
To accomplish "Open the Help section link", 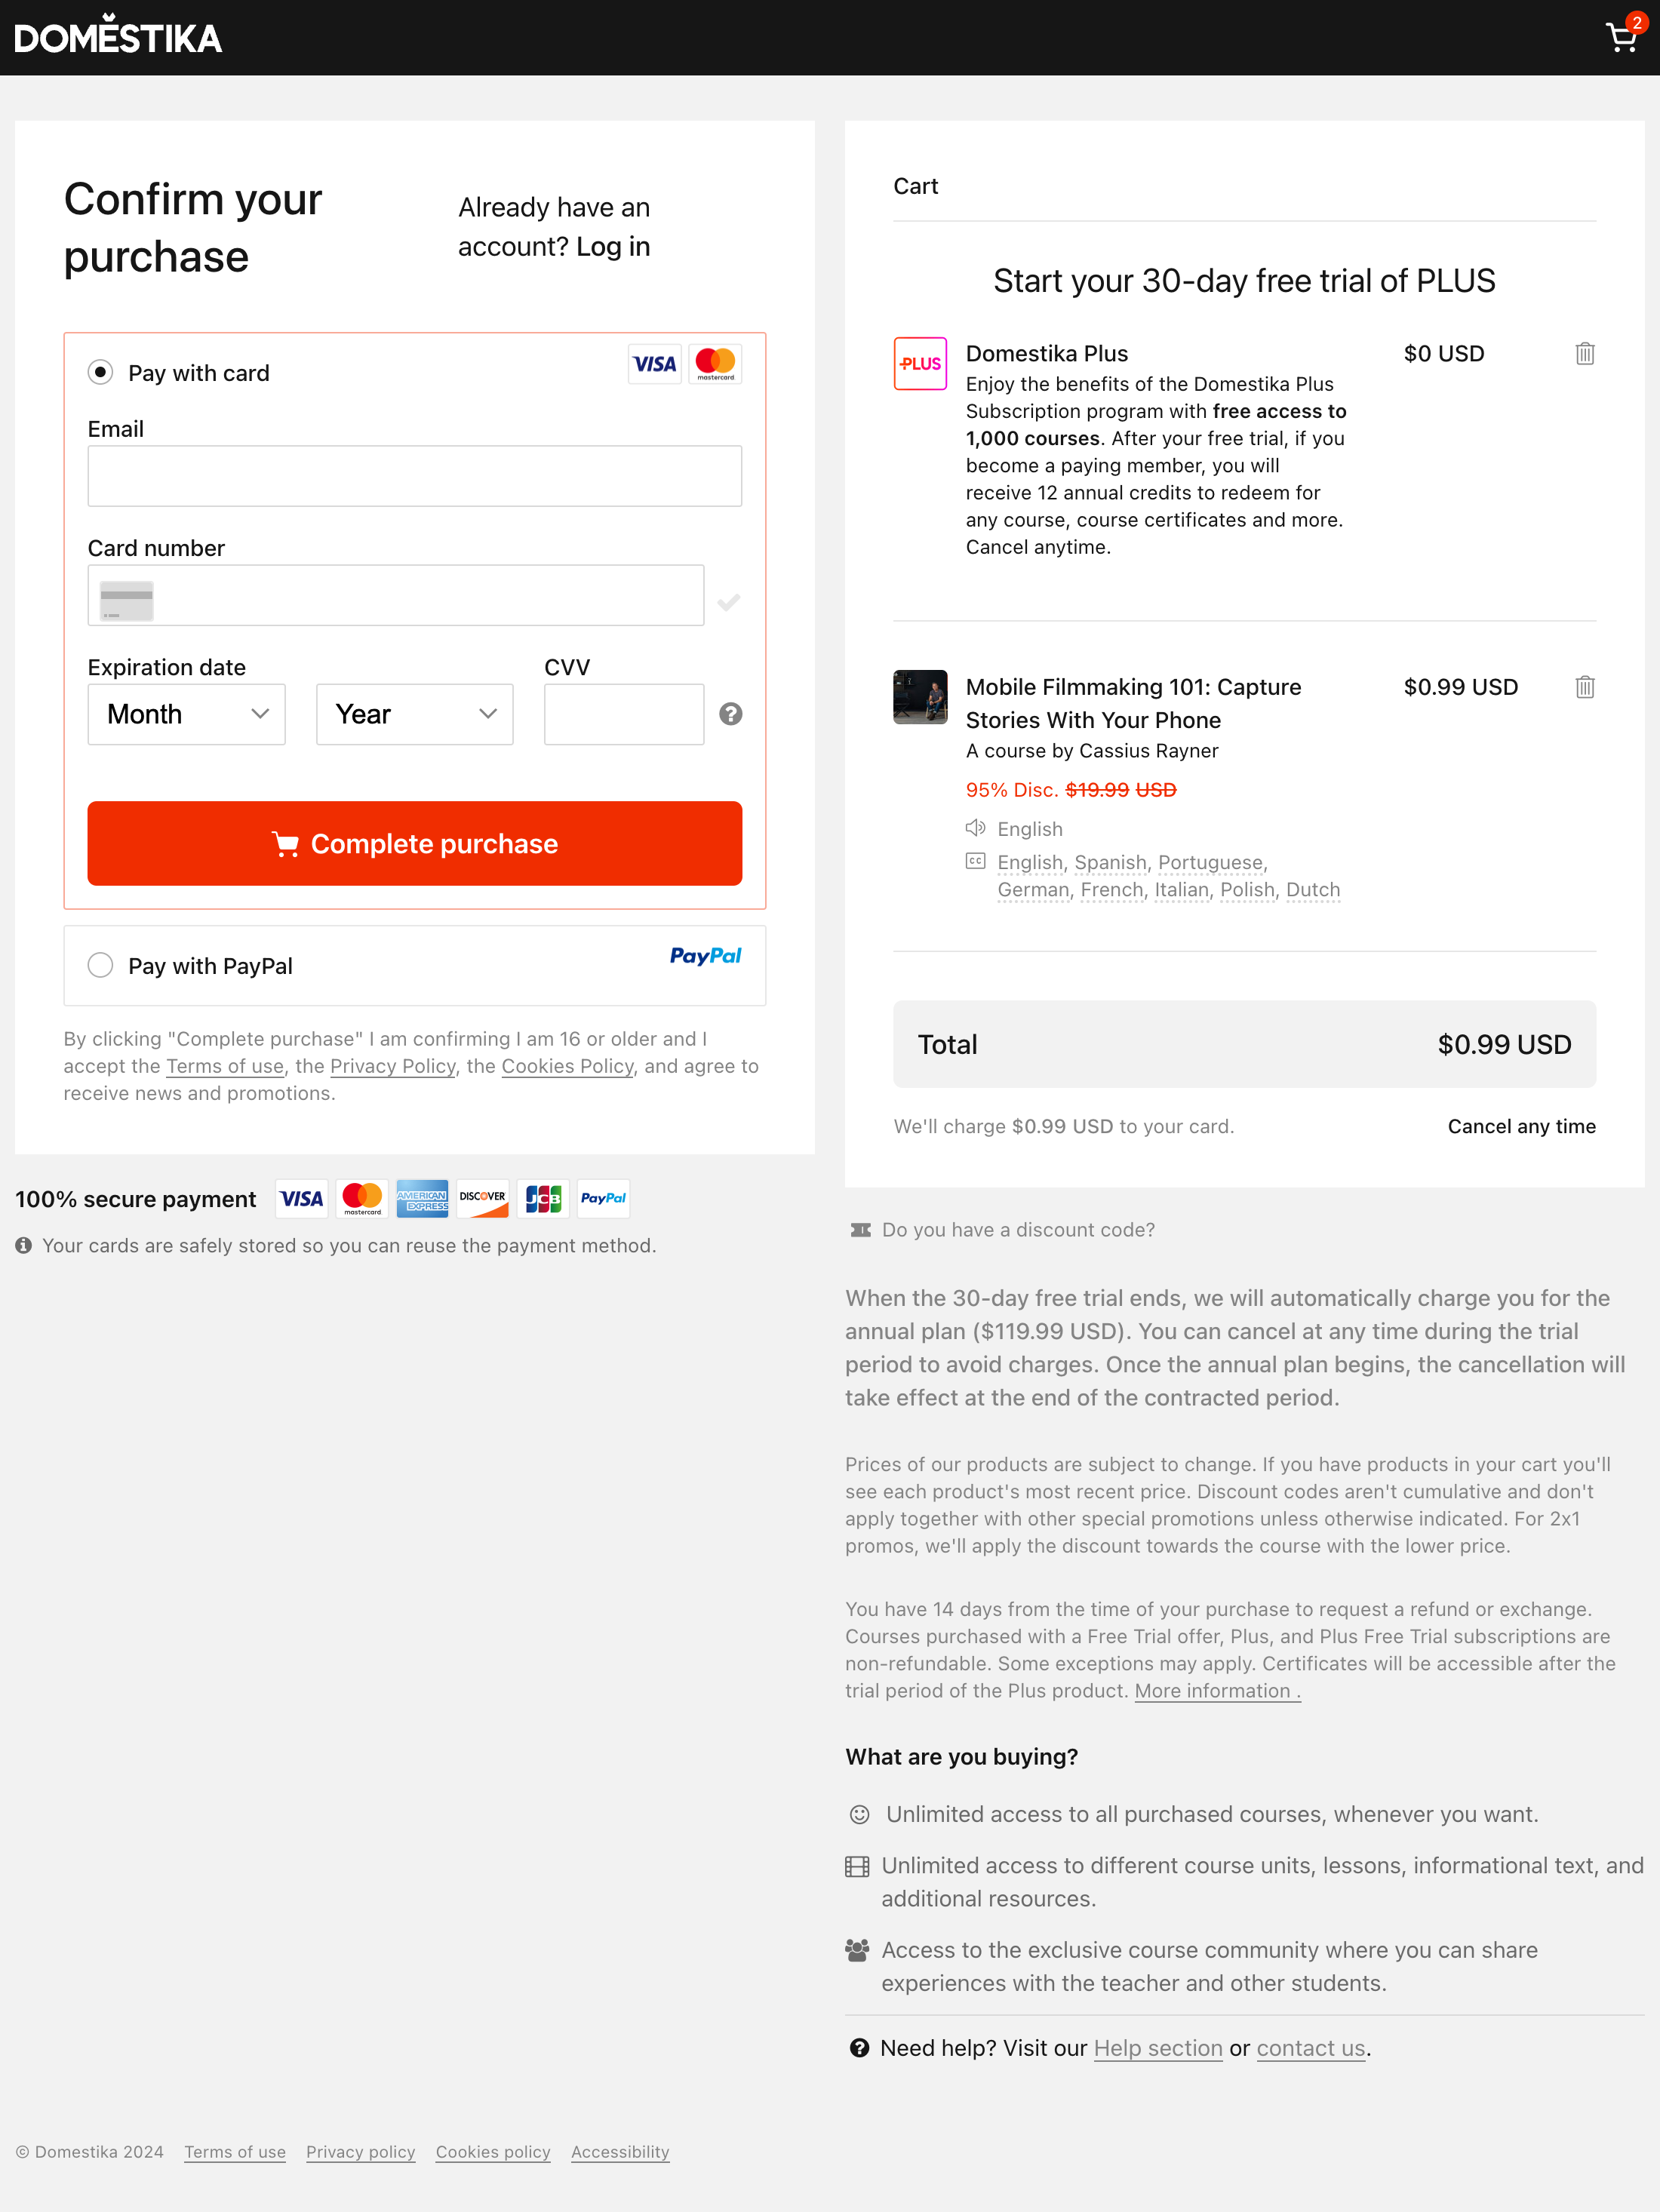I will pyautogui.click(x=1157, y=2048).
